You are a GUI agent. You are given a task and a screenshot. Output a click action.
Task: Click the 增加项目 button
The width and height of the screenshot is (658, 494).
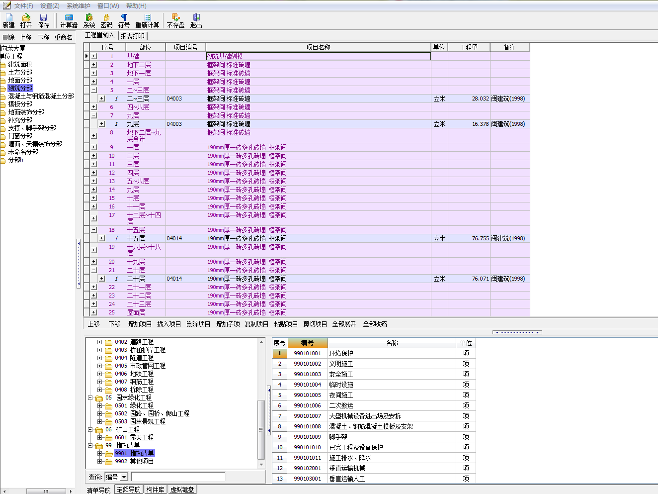coord(140,324)
